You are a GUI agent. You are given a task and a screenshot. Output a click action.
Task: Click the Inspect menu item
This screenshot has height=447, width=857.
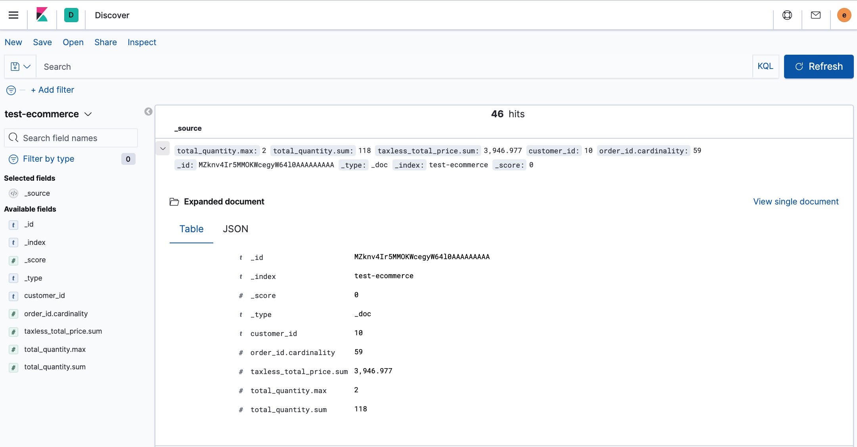point(142,42)
